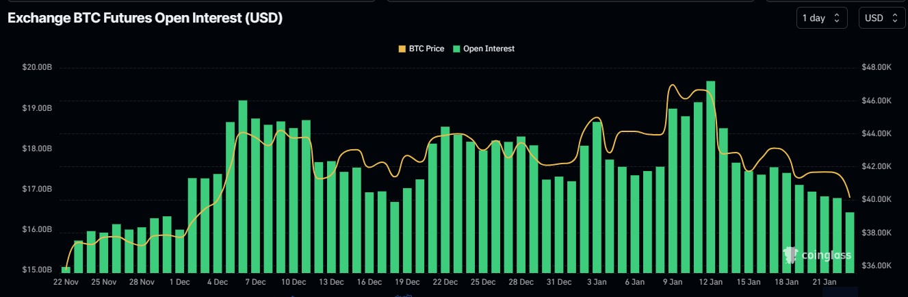Click the first bar at 22 Nov
Viewport: 908px width, 297px height.
click(66, 270)
